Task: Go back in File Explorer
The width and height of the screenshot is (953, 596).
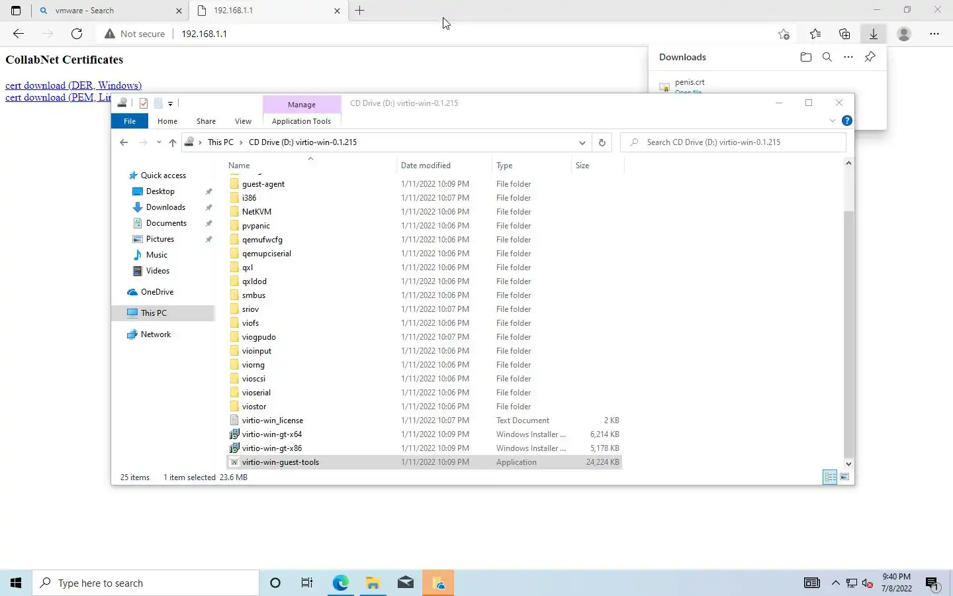Action: (x=124, y=142)
